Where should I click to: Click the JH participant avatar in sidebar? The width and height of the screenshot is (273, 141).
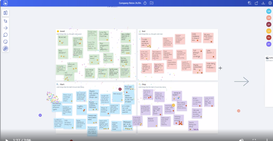pyautogui.click(x=269, y=24)
